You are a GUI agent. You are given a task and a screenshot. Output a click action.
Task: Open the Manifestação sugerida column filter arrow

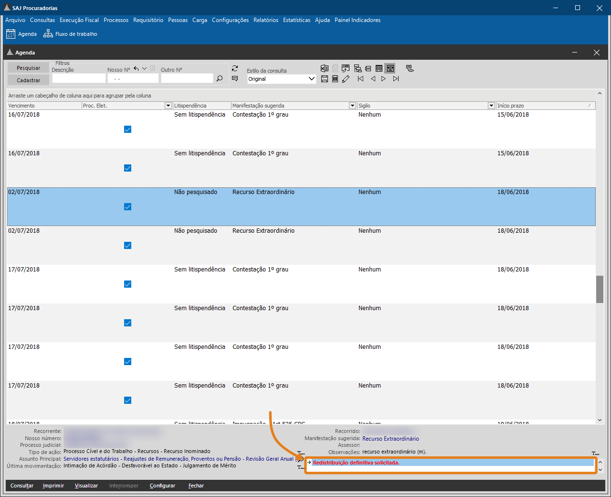(x=353, y=106)
